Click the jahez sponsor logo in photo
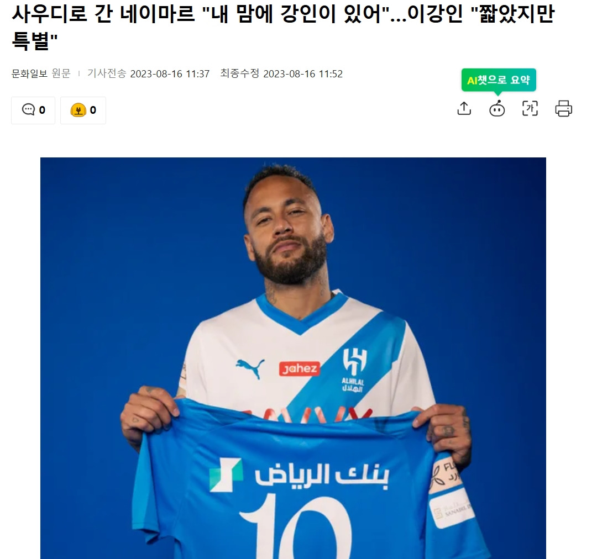Viewport: 597px width, 559px height. pos(299,368)
